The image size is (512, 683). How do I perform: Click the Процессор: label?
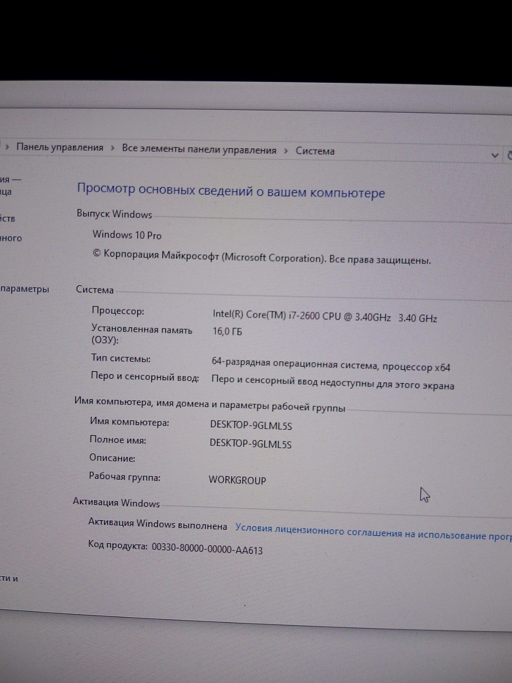tap(118, 311)
